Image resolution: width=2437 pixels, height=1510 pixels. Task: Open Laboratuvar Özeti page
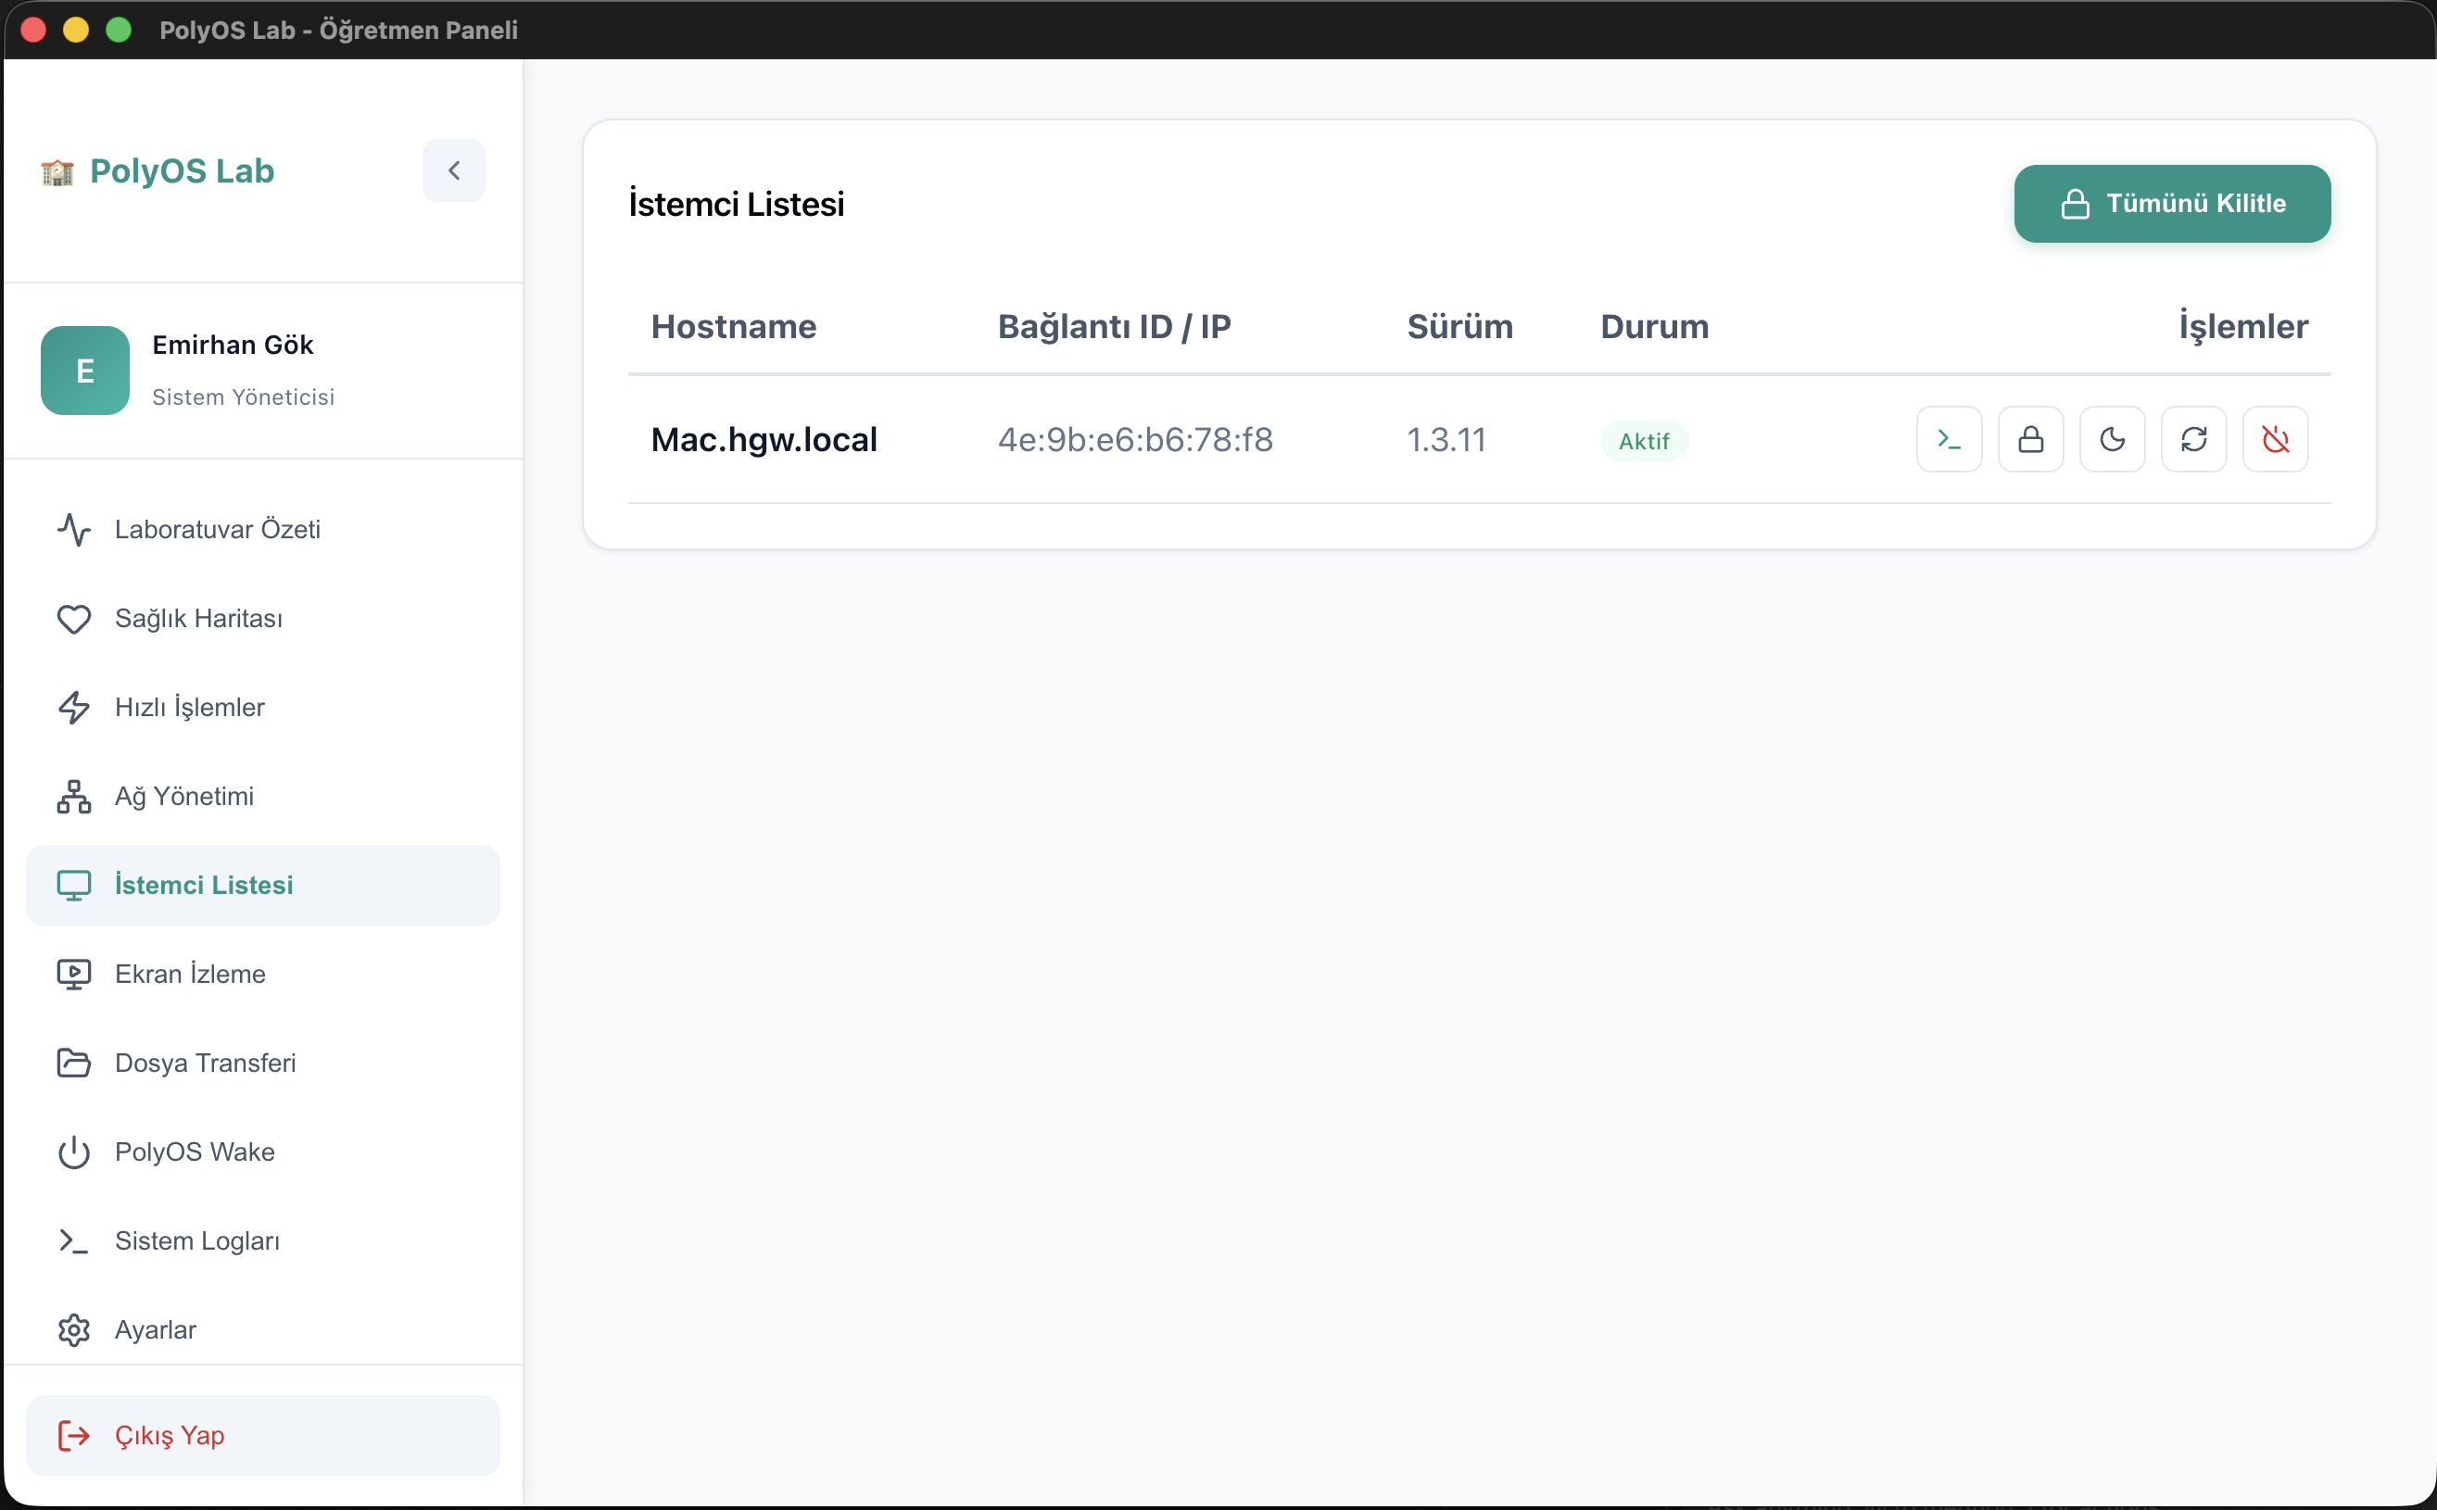(262, 529)
